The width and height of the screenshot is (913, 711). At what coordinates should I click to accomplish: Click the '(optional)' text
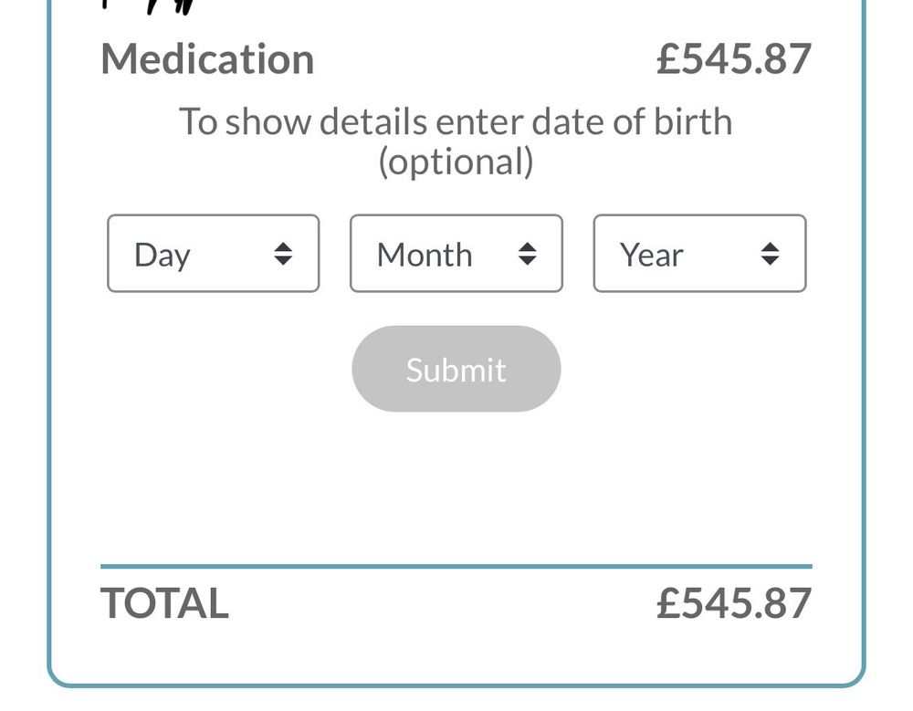coord(456,162)
